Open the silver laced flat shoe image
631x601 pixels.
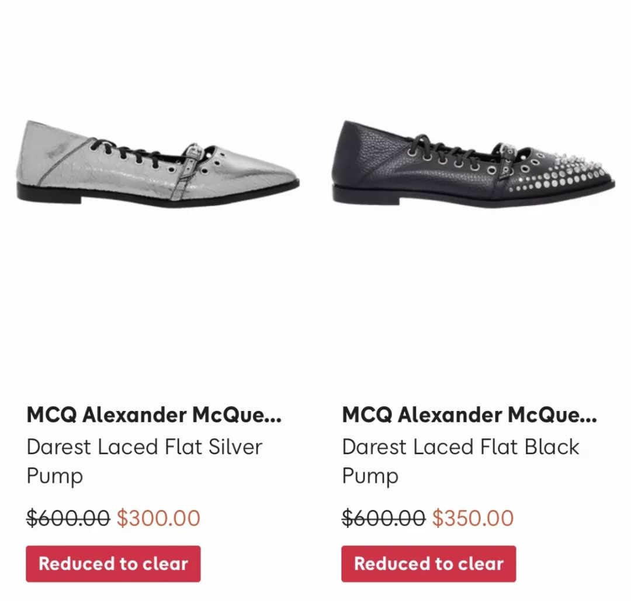click(158, 164)
